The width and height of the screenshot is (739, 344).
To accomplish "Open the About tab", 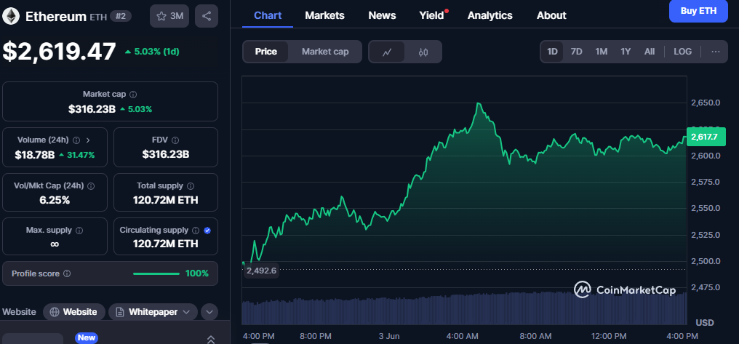I will (x=551, y=15).
